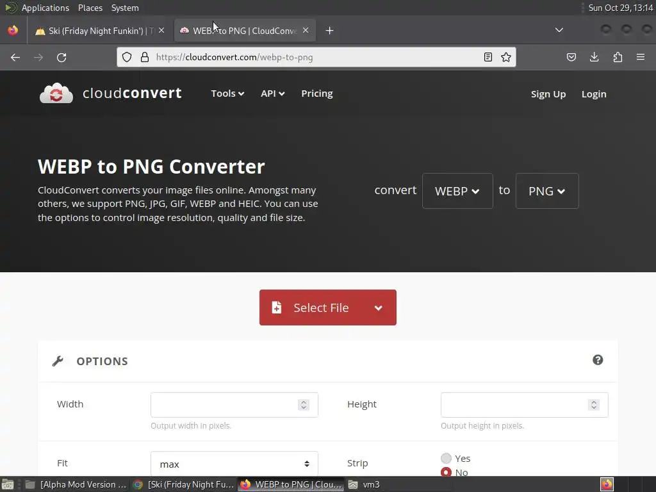Open the Ski Chrome window in taskbar

184,484
